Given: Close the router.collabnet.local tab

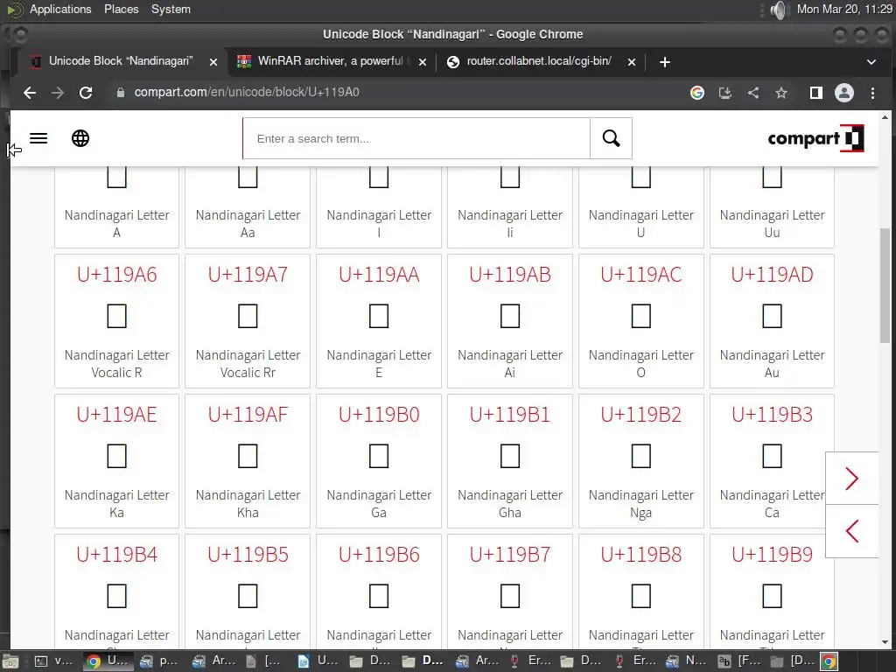Looking at the screenshot, I should point(632,62).
